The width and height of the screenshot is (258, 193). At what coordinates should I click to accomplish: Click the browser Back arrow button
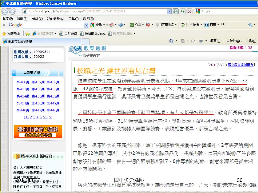(5, 11)
